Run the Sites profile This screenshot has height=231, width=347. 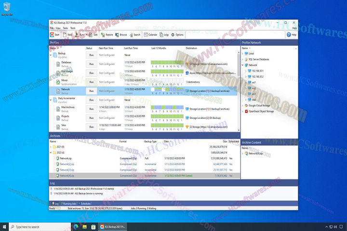92,127
